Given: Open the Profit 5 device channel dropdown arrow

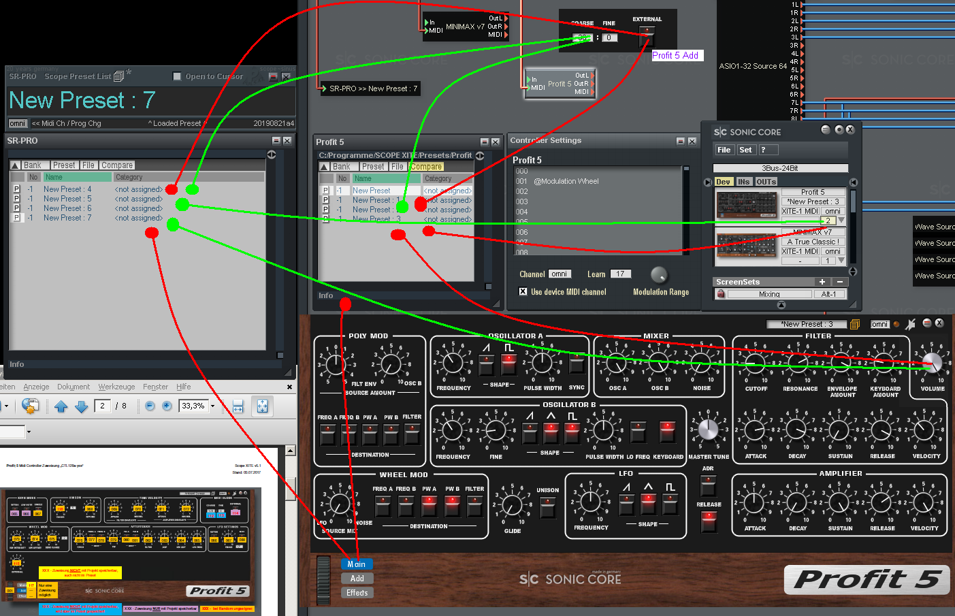Looking at the screenshot, I should click(841, 221).
